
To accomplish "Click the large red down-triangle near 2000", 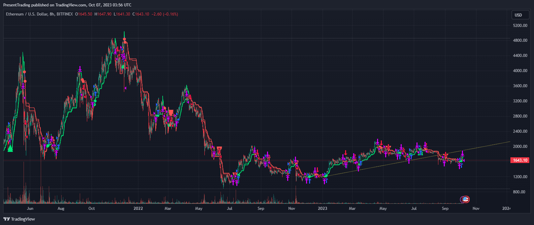I will (x=220, y=149).
